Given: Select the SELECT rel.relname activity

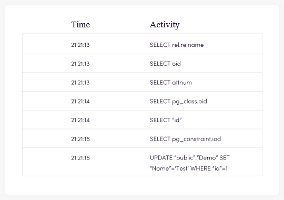Looking at the screenshot, I should click(x=177, y=45).
